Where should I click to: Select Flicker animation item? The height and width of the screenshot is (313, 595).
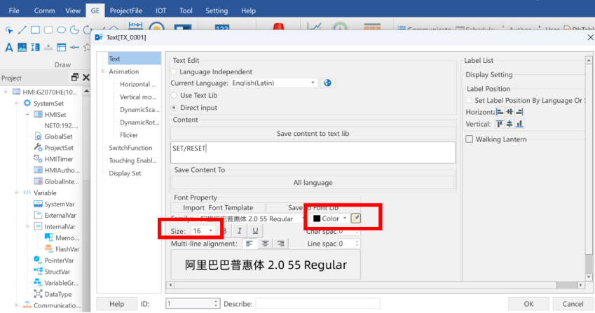129,135
